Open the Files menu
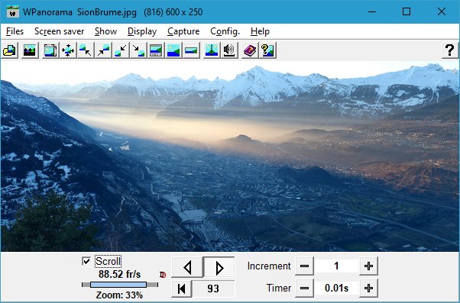This screenshot has height=303, width=460. pos(15,31)
